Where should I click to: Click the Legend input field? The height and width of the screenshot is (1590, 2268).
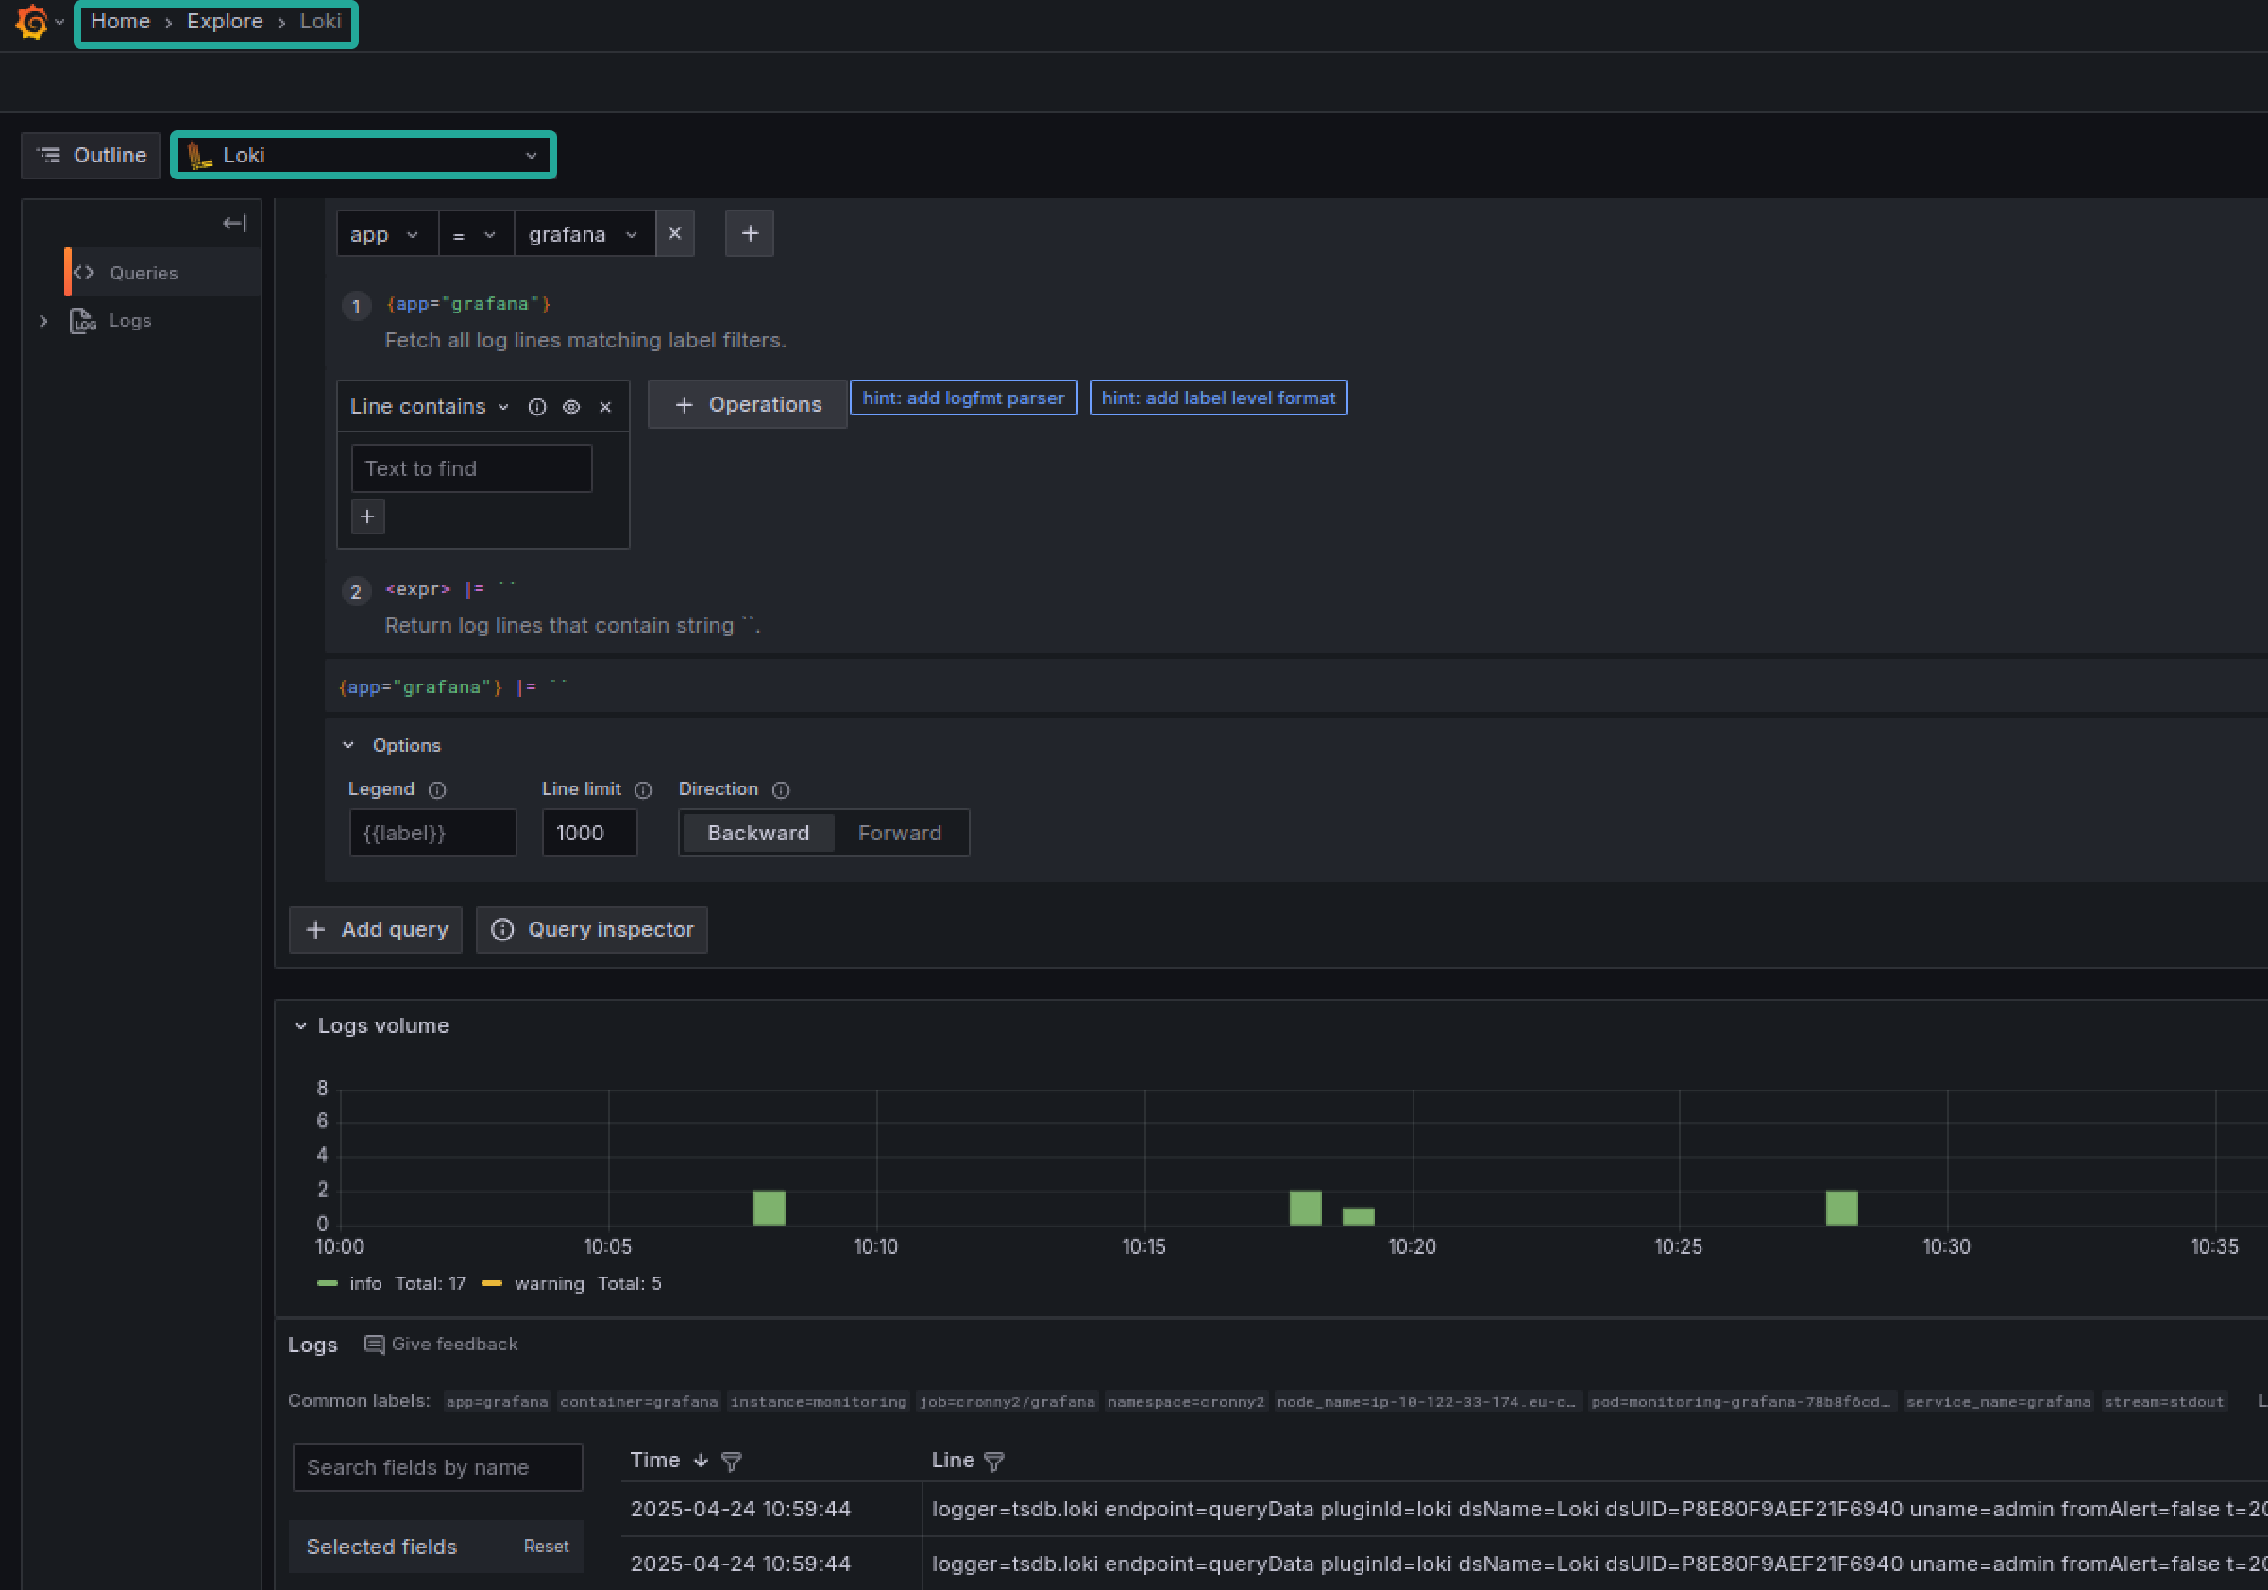(x=432, y=834)
